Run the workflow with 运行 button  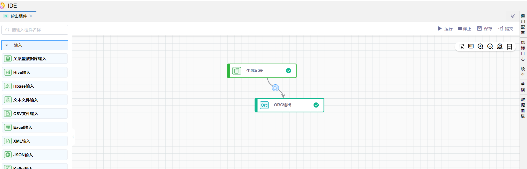445,29
